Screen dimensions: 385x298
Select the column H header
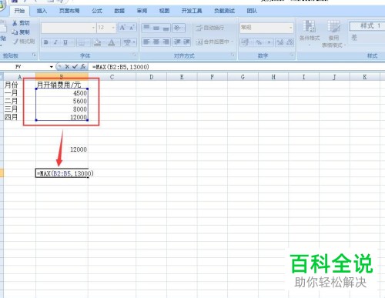[x=273, y=77]
